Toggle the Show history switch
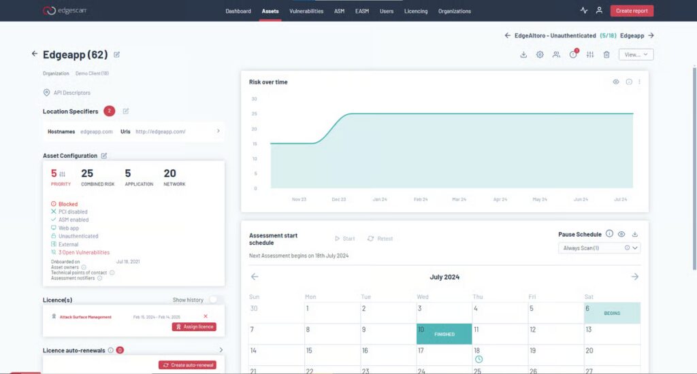Screen dimensions: 697x374 click(214, 300)
